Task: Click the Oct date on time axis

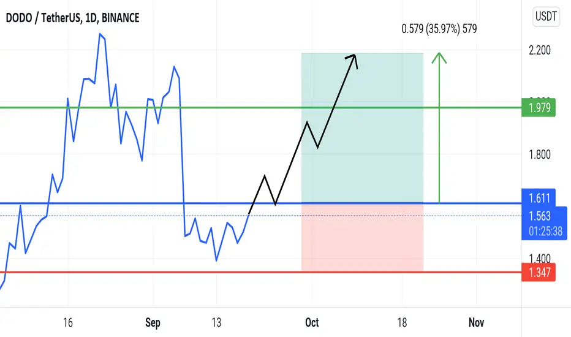Action: pyautogui.click(x=312, y=322)
